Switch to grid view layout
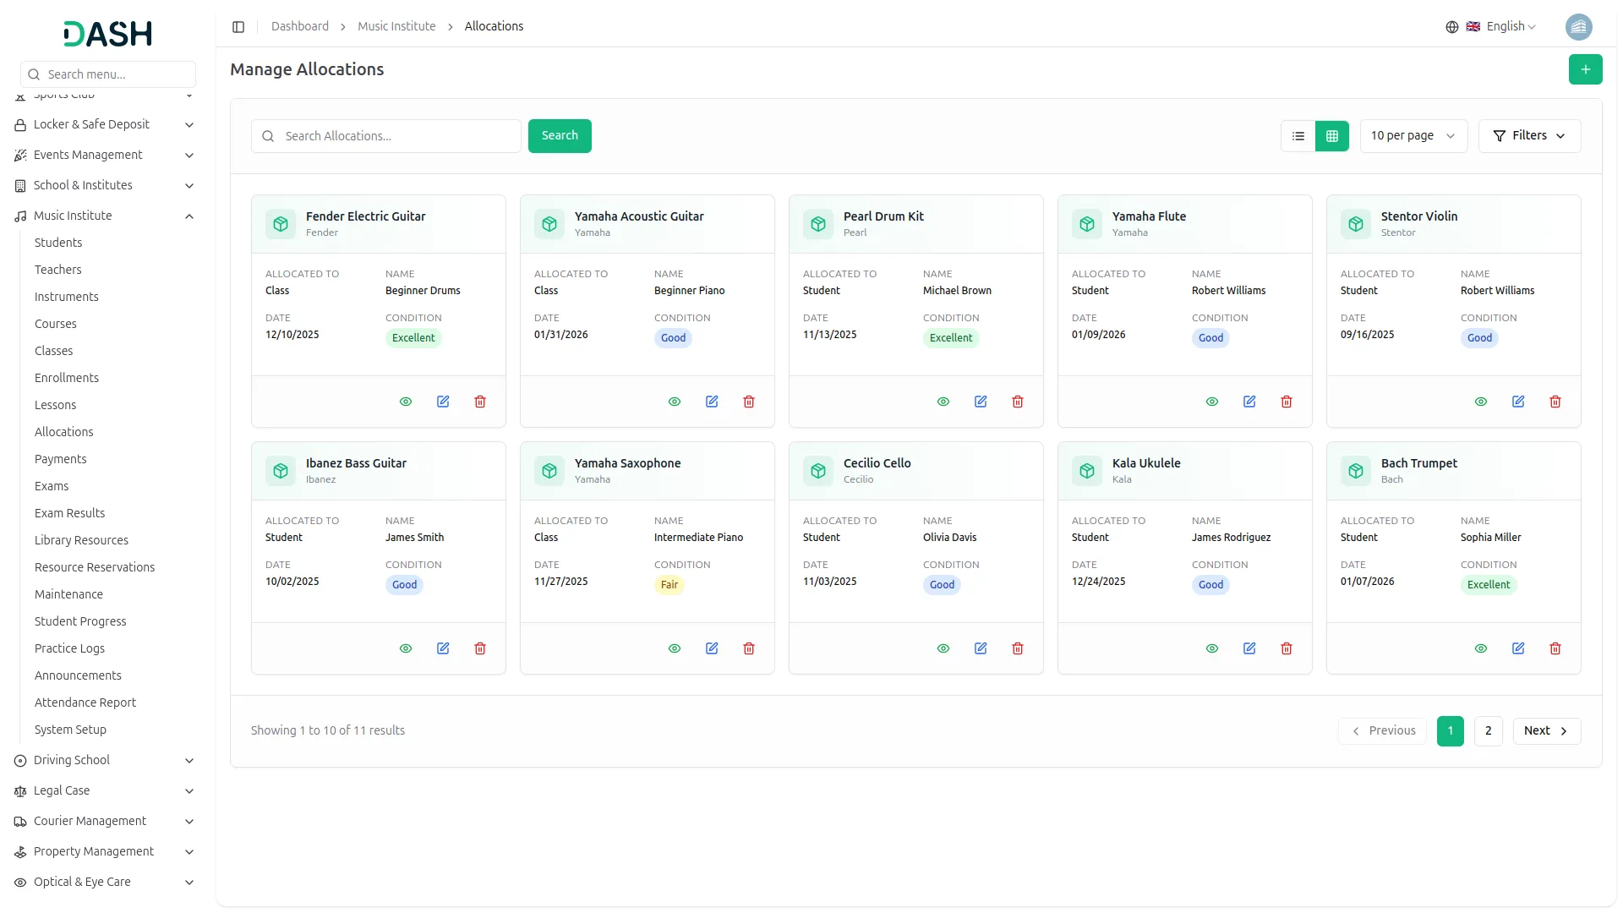 click(x=1332, y=136)
